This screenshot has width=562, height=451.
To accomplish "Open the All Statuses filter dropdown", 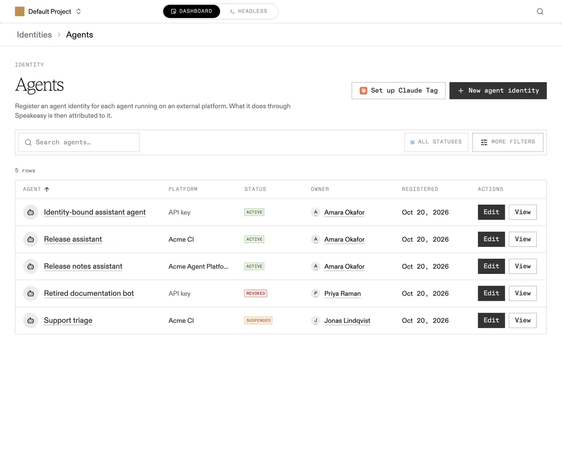I will click(436, 142).
